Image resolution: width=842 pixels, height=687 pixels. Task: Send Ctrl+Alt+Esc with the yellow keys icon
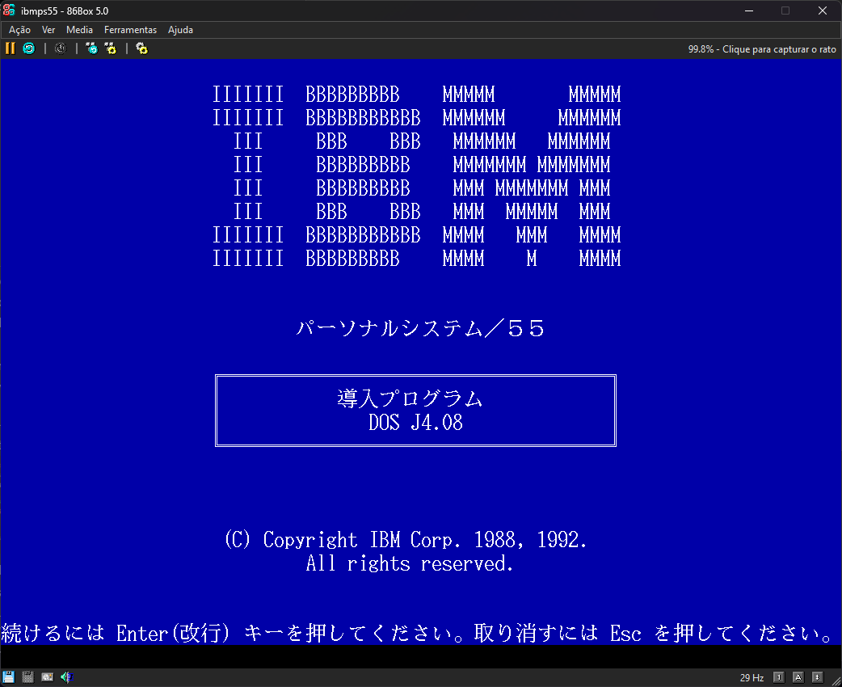tap(111, 48)
